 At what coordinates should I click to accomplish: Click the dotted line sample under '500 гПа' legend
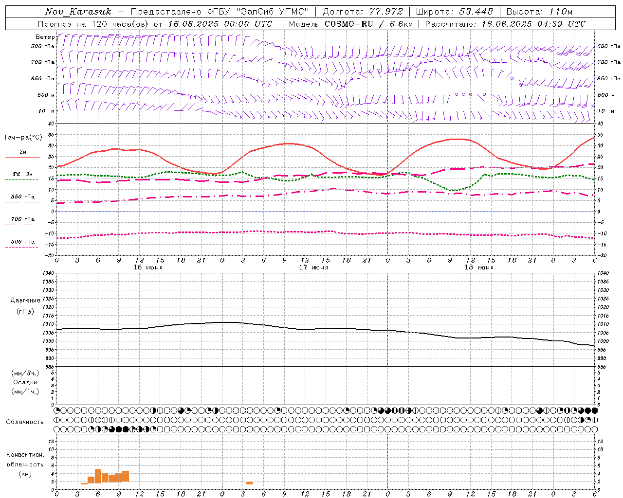pyautogui.click(x=21, y=248)
